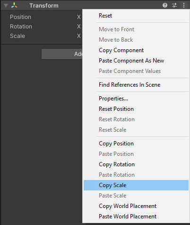Open Properties... from the context menu
Image resolution: width=190 pixels, height=225 pixels.
point(136,99)
